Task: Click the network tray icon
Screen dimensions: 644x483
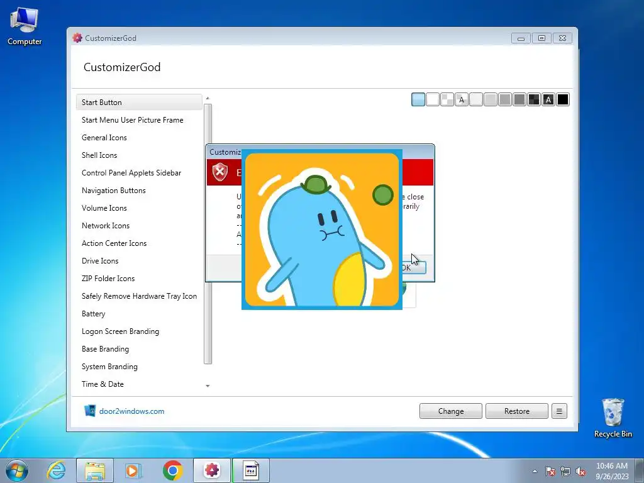Action: (x=565, y=471)
